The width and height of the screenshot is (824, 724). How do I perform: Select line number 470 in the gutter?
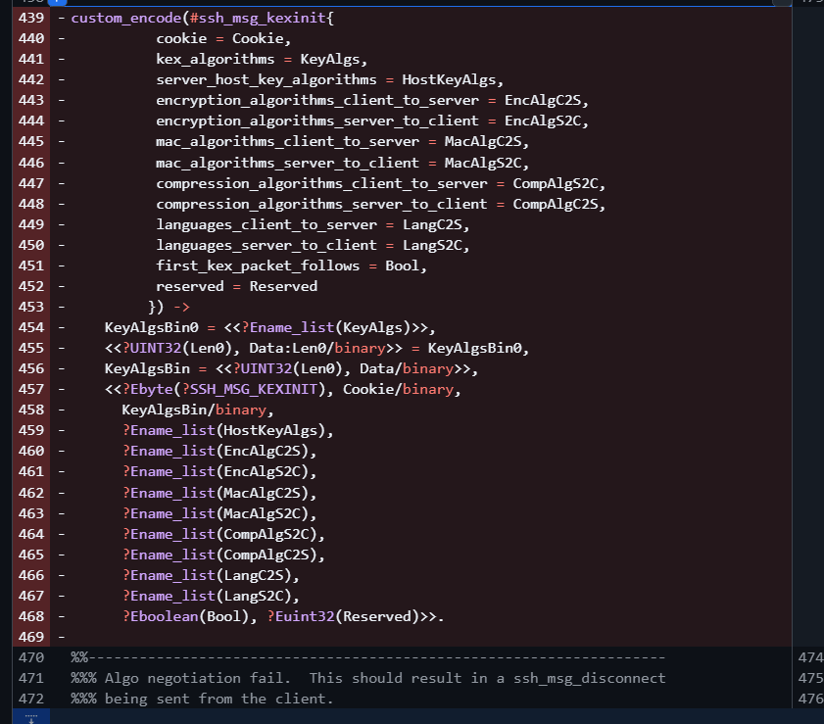click(x=31, y=657)
